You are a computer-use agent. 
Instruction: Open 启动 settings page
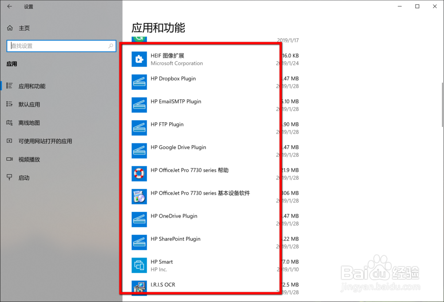[x=24, y=178]
